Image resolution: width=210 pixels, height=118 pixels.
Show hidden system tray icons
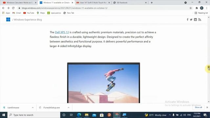[x=170, y=115]
